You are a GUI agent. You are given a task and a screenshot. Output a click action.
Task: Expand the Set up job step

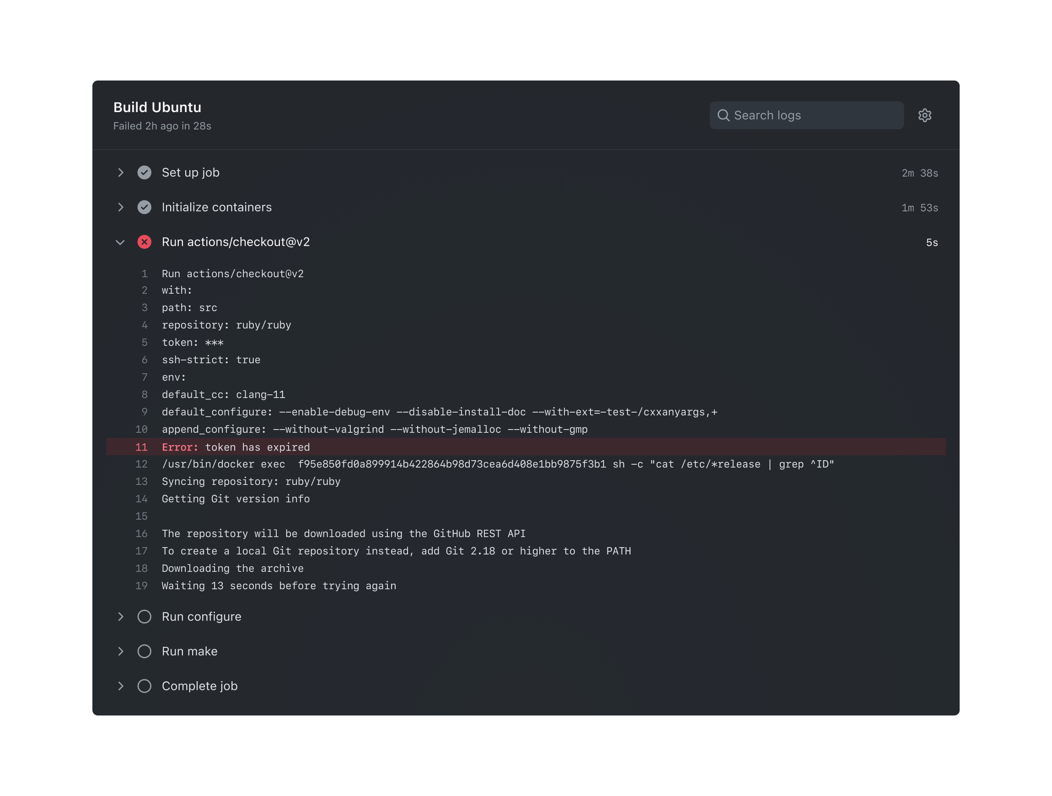point(120,173)
